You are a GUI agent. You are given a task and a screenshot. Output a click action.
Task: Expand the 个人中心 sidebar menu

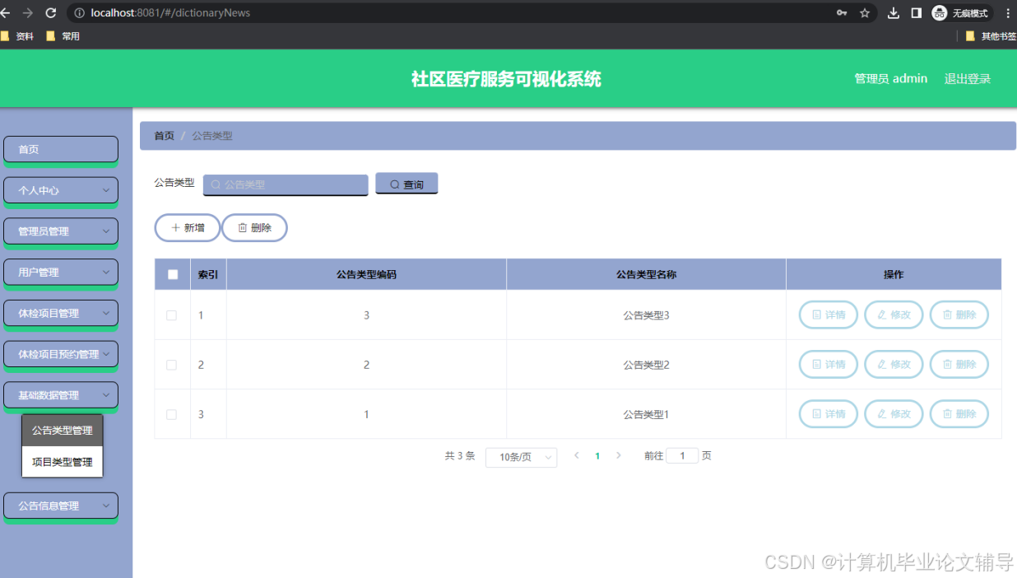tap(60, 190)
